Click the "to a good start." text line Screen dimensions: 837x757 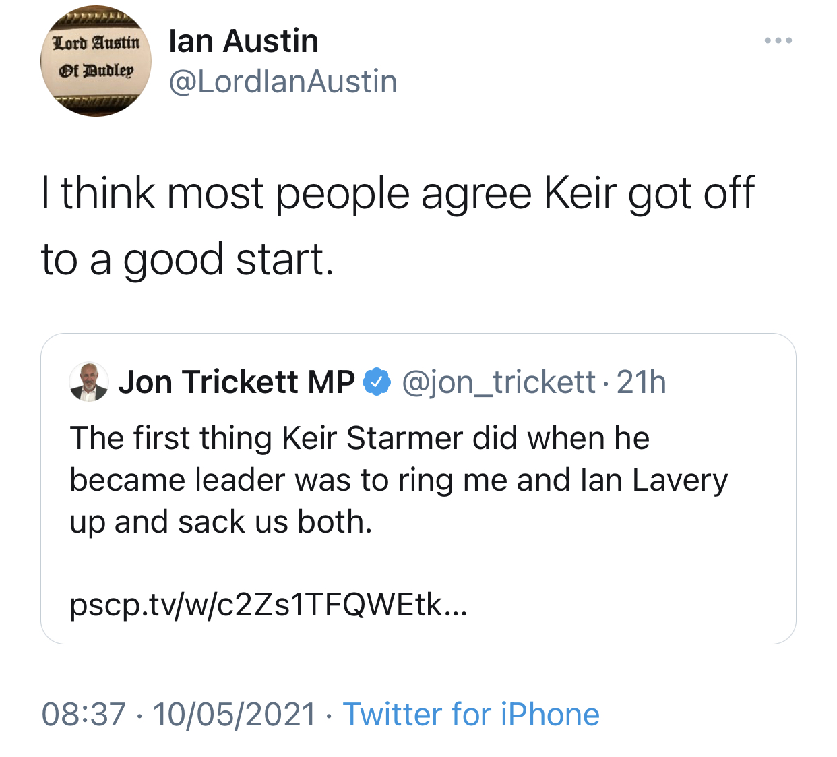(x=187, y=260)
